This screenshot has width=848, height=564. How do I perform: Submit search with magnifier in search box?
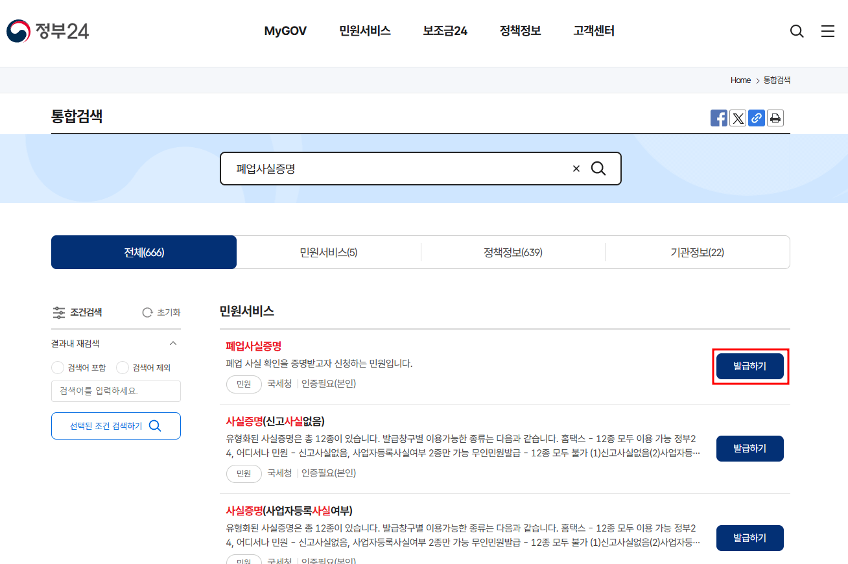pyautogui.click(x=598, y=169)
